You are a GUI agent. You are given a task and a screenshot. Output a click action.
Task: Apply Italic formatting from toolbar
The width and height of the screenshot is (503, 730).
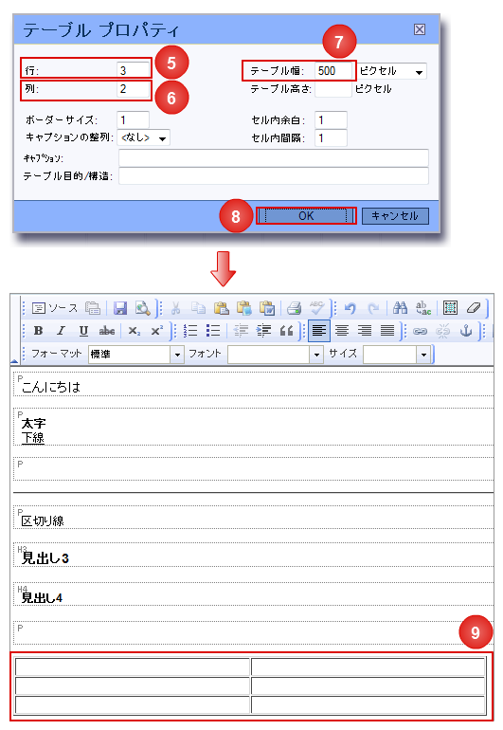point(61,331)
